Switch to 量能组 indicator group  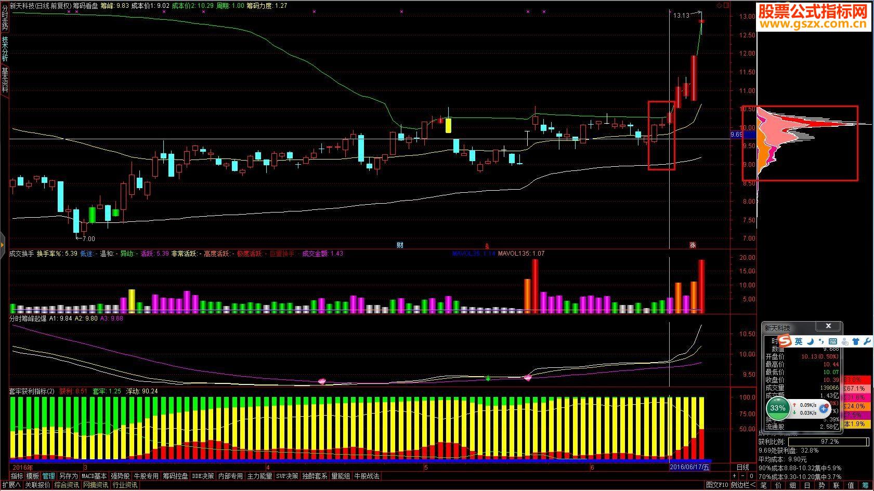[341, 476]
